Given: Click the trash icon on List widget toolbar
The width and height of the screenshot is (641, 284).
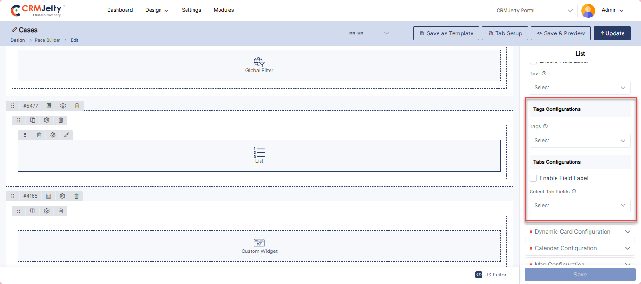Looking at the screenshot, I should tap(39, 135).
